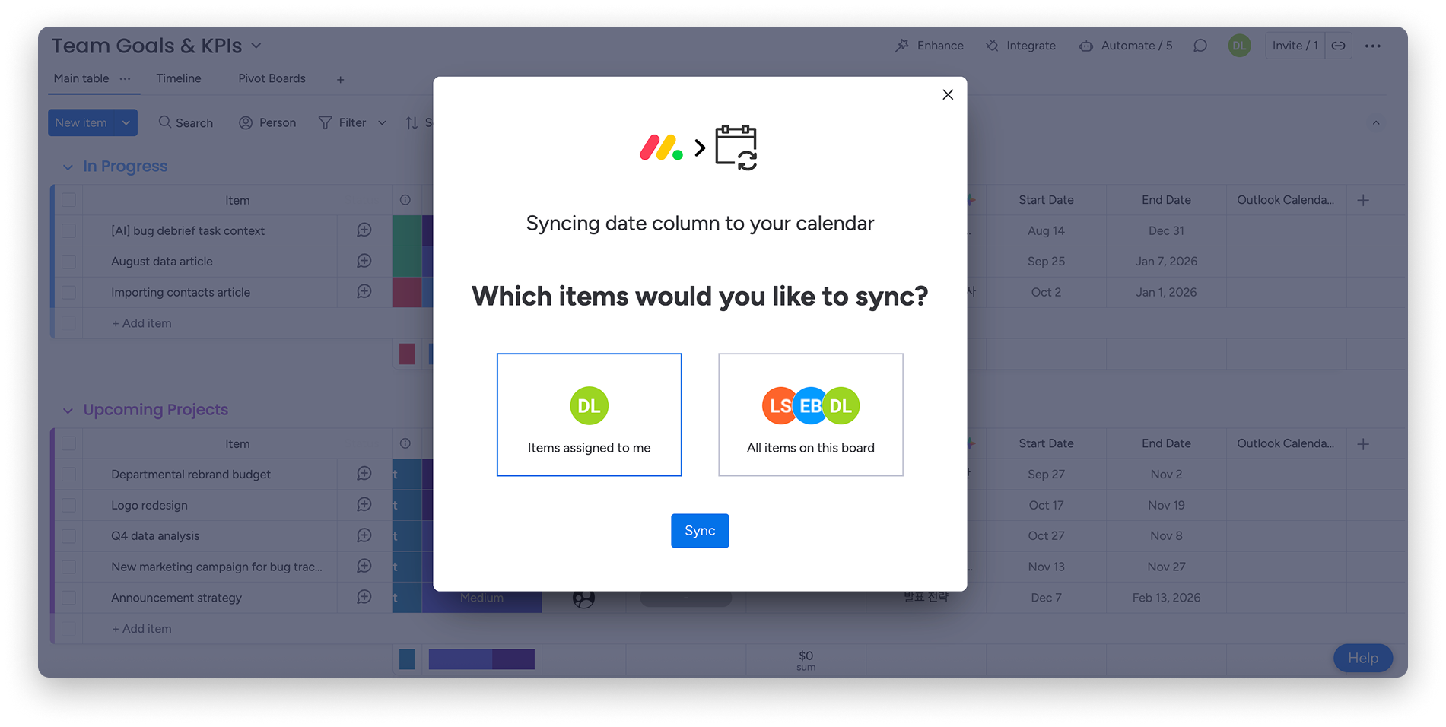Open updates for 'New marketing campaign for bug trac...'
The height and width of the screenshot is (727, 1446).
coord(364,566)
